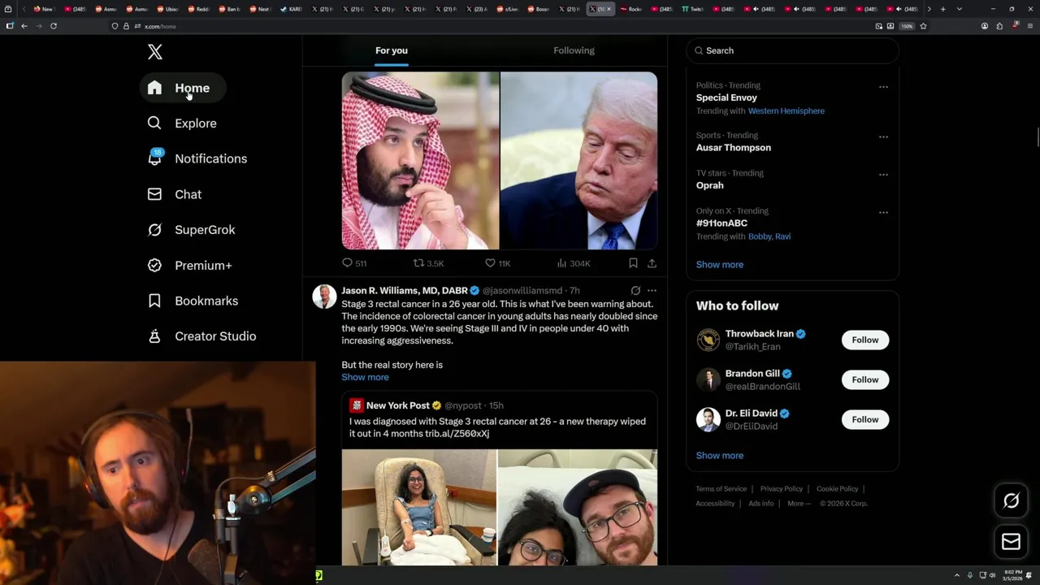Switch to the Following tab

[574, 50]
